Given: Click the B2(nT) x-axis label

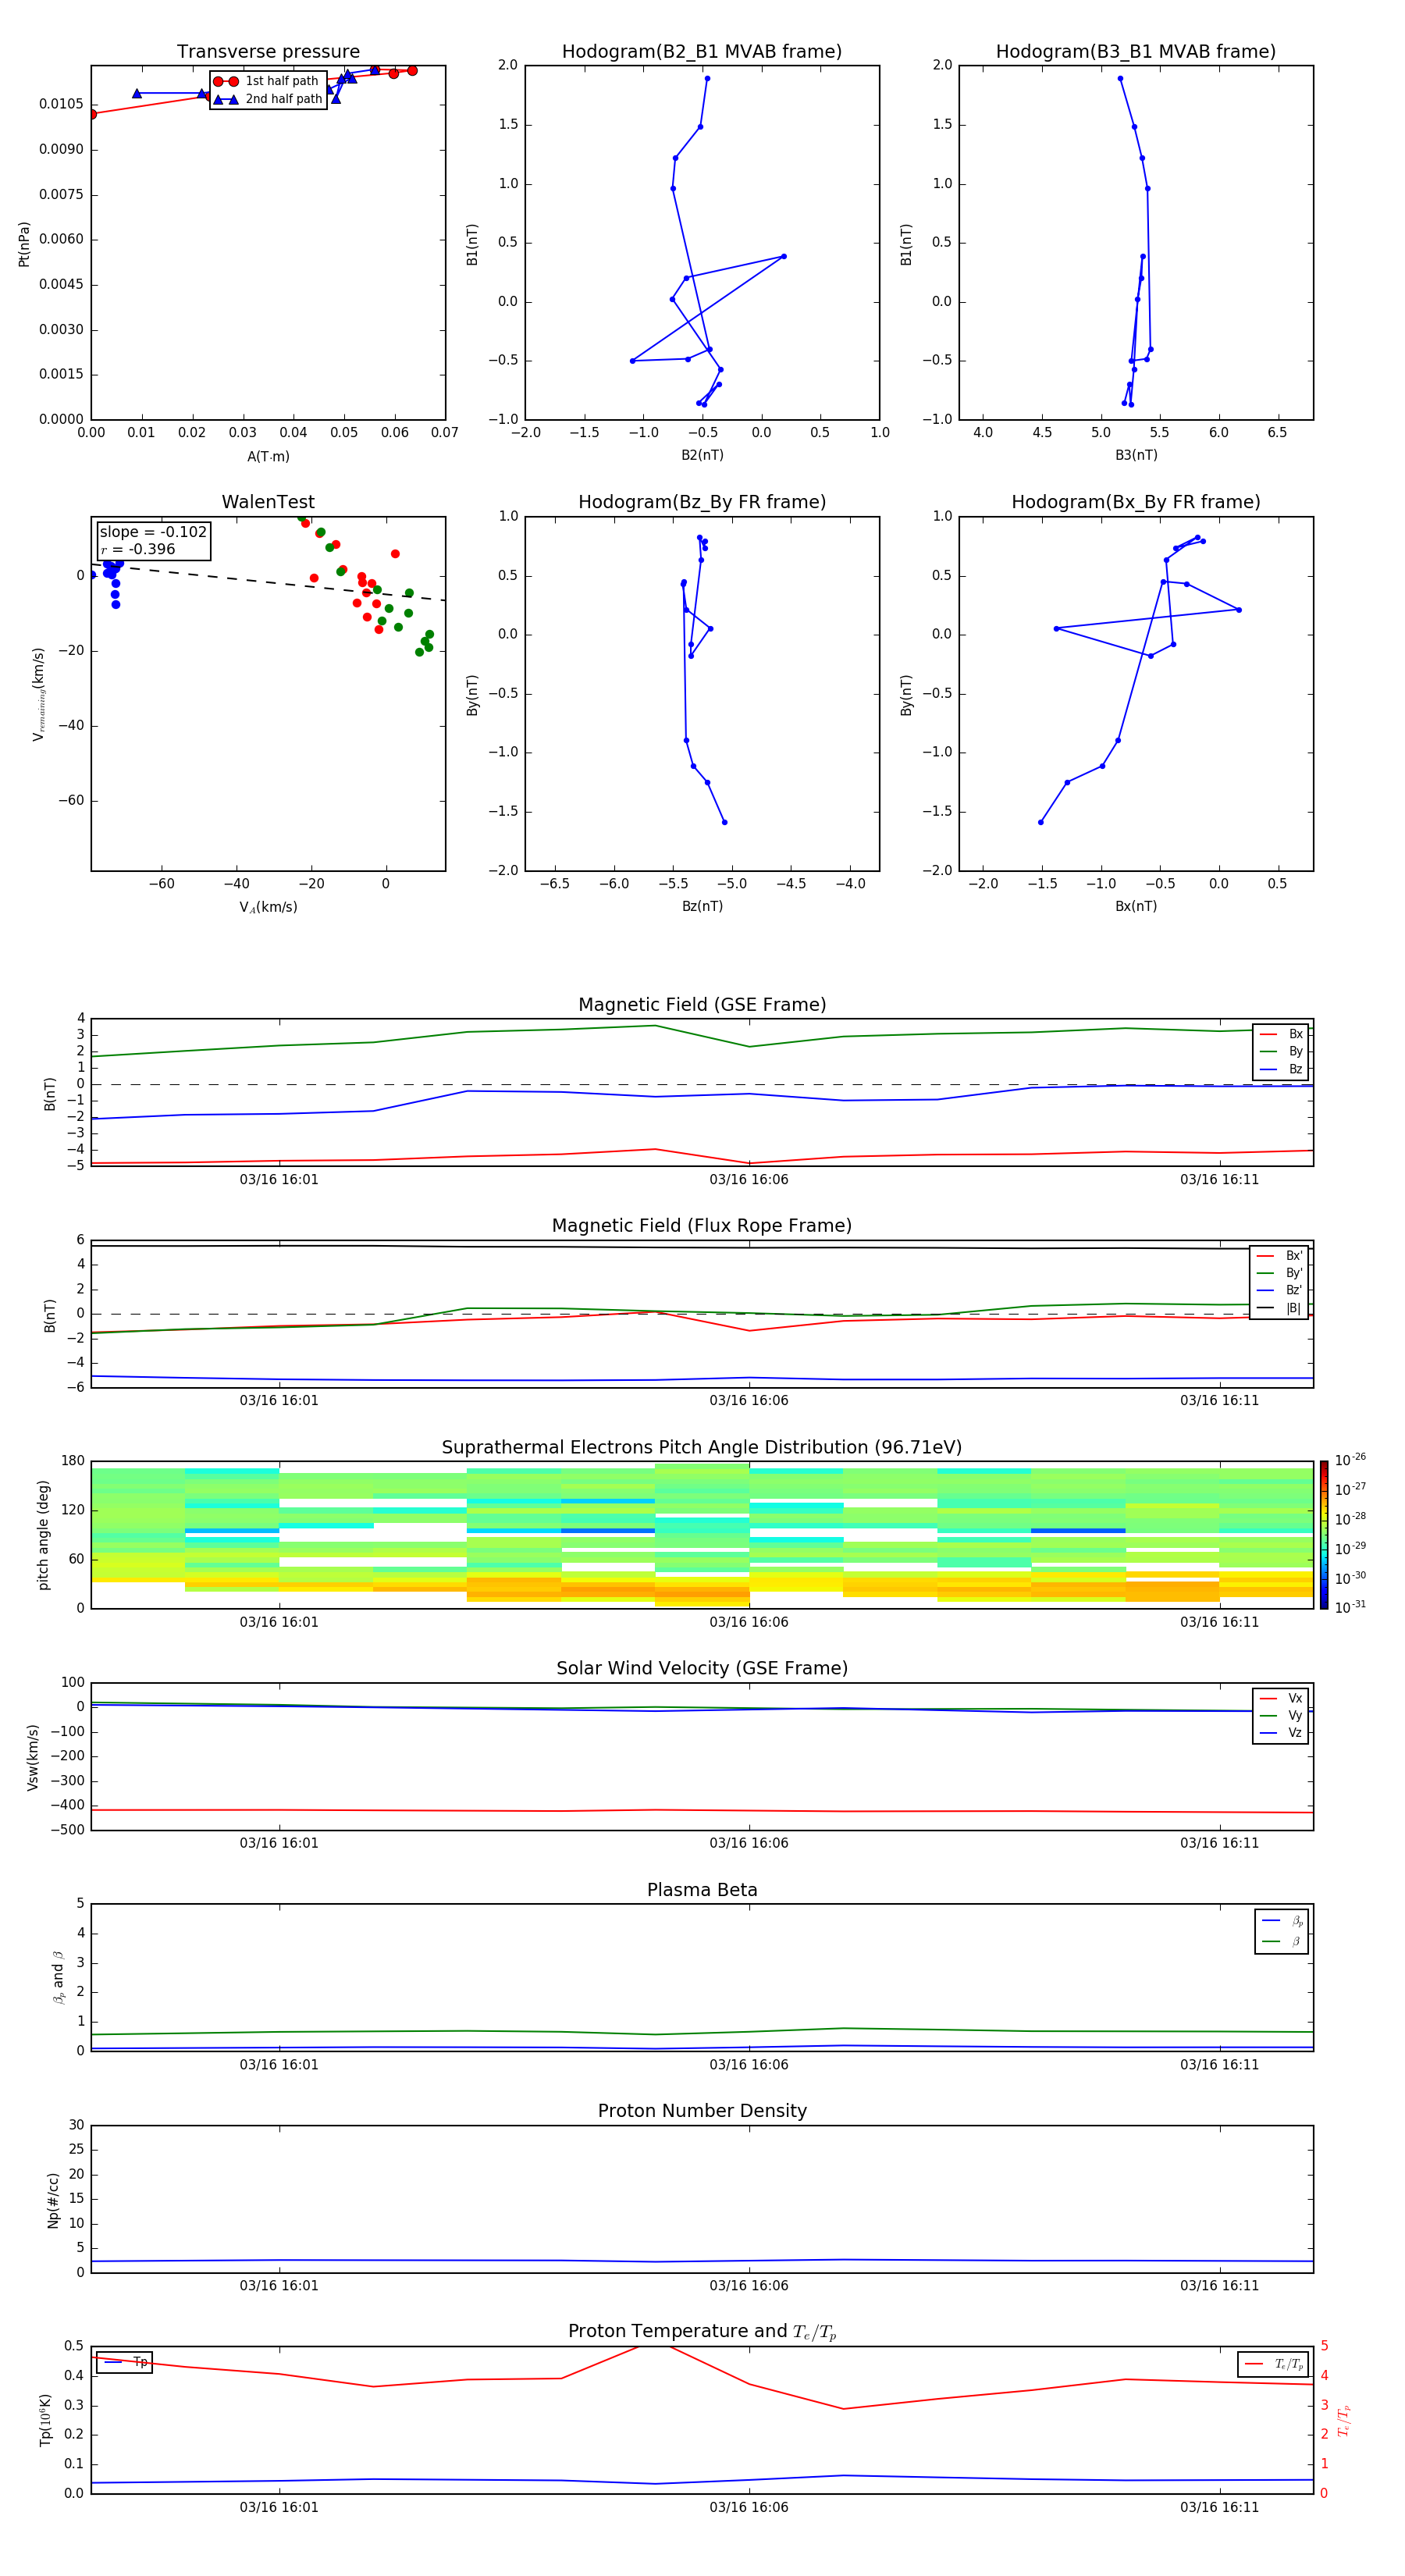Looking at the screenshot, I should (x=702, y=455).
